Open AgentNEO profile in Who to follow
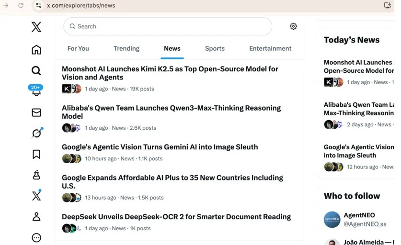This screenshot has height=245, width=401. (x=359, y=215)
